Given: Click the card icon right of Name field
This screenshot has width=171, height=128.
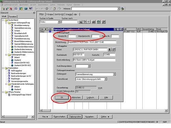Looking at the screenshot, I should 114,49.
